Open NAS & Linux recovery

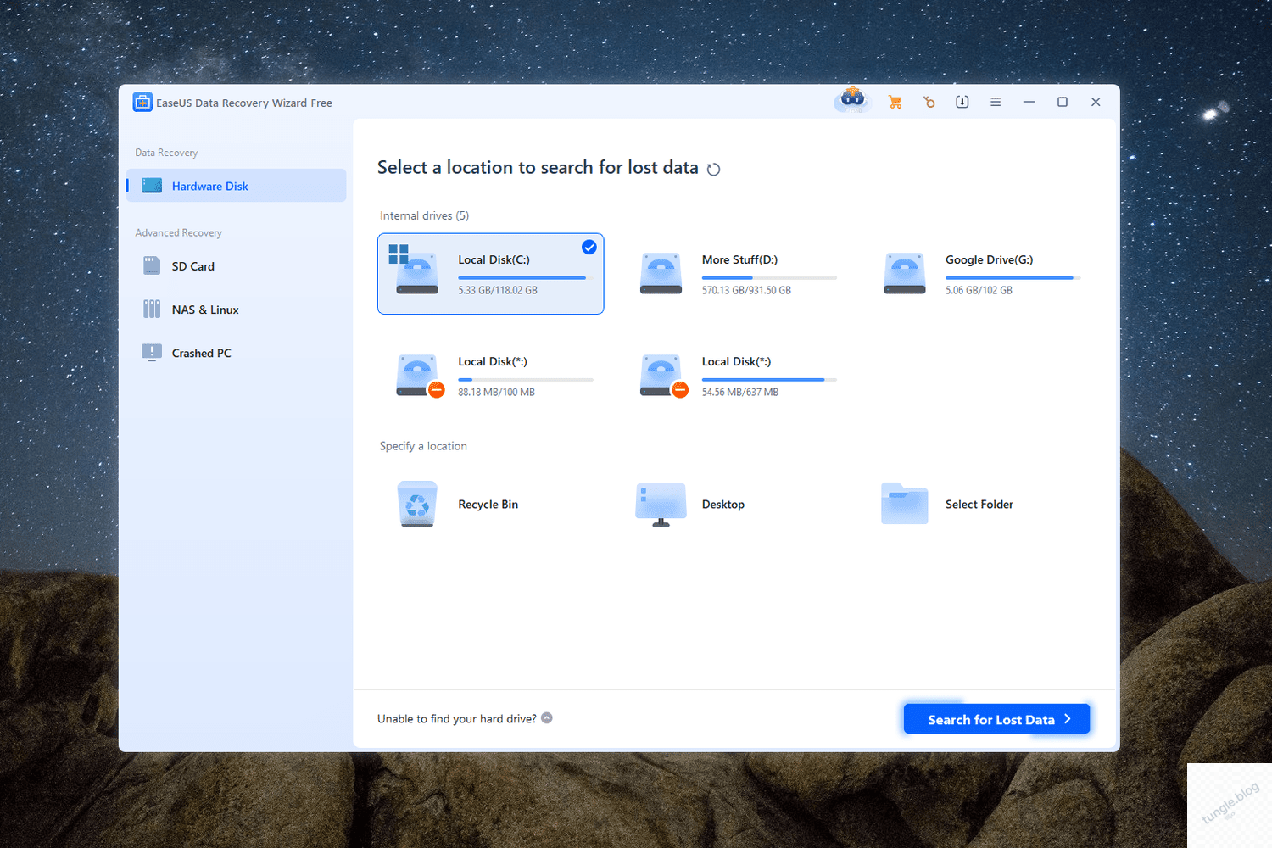(x=236, y=310)
